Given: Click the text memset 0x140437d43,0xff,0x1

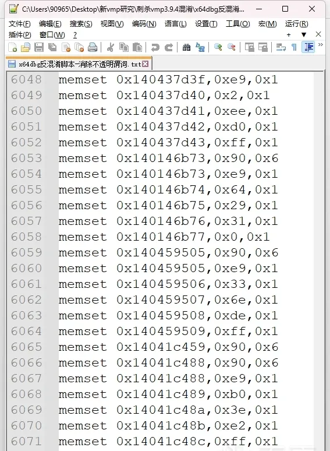Looking at the screenshot, I should pos(168,142).
